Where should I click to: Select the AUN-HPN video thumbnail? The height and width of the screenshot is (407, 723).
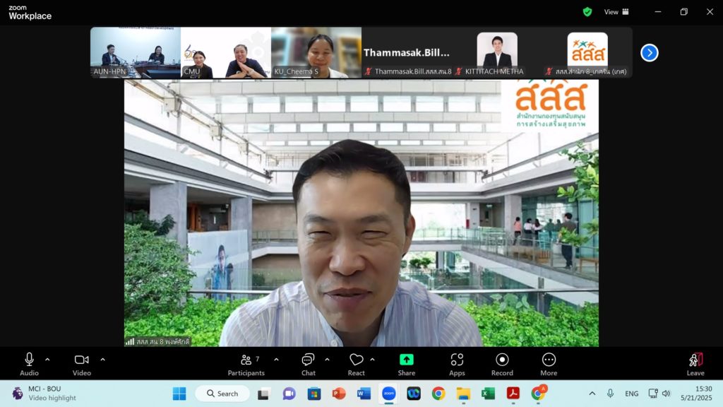pyautogui.click(x=136, y=52)
